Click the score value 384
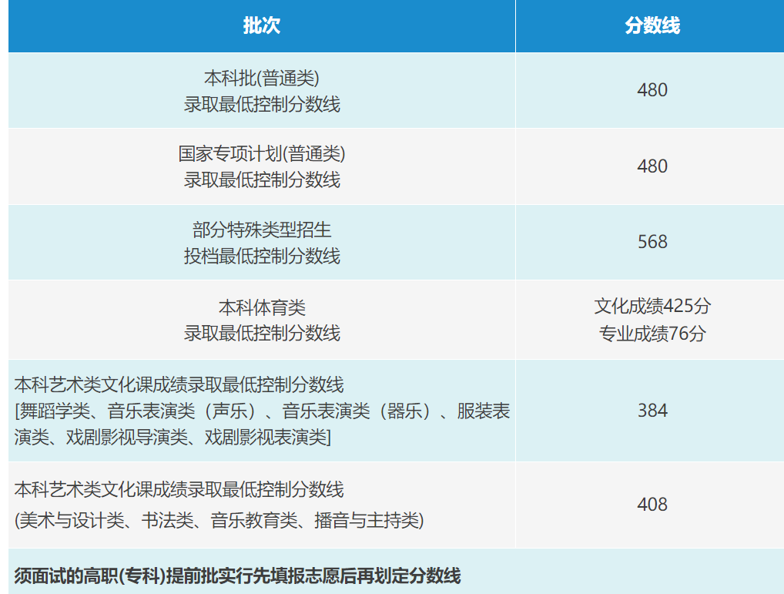Screen dimensions: 784x594 tap(652, 411)
